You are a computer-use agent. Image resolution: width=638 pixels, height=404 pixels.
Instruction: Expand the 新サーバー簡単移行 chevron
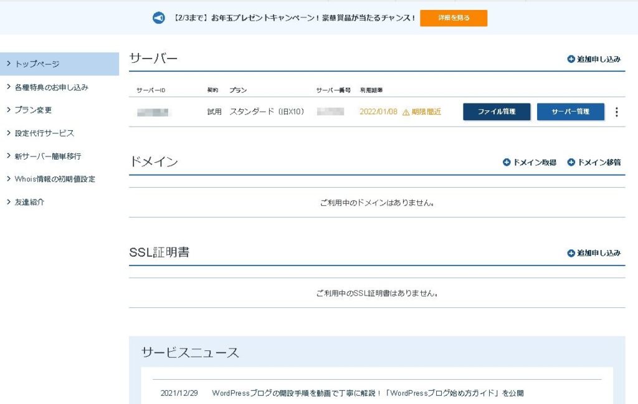[7, 156]
